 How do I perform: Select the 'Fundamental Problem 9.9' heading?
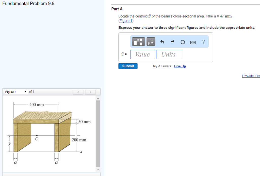click(28, 4)
